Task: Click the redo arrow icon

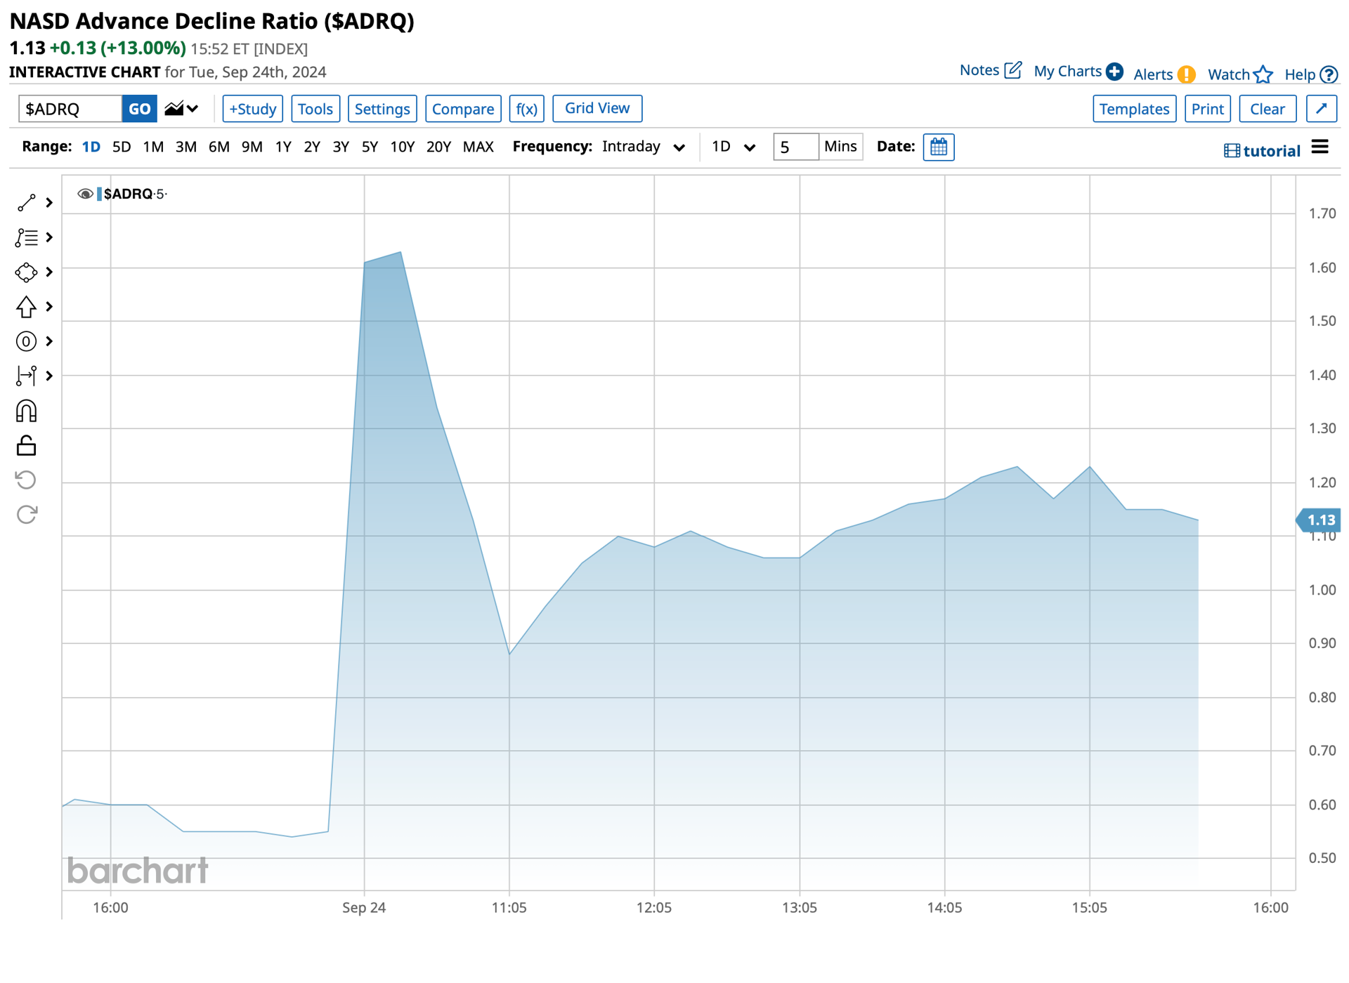Action: pos(26,515)
